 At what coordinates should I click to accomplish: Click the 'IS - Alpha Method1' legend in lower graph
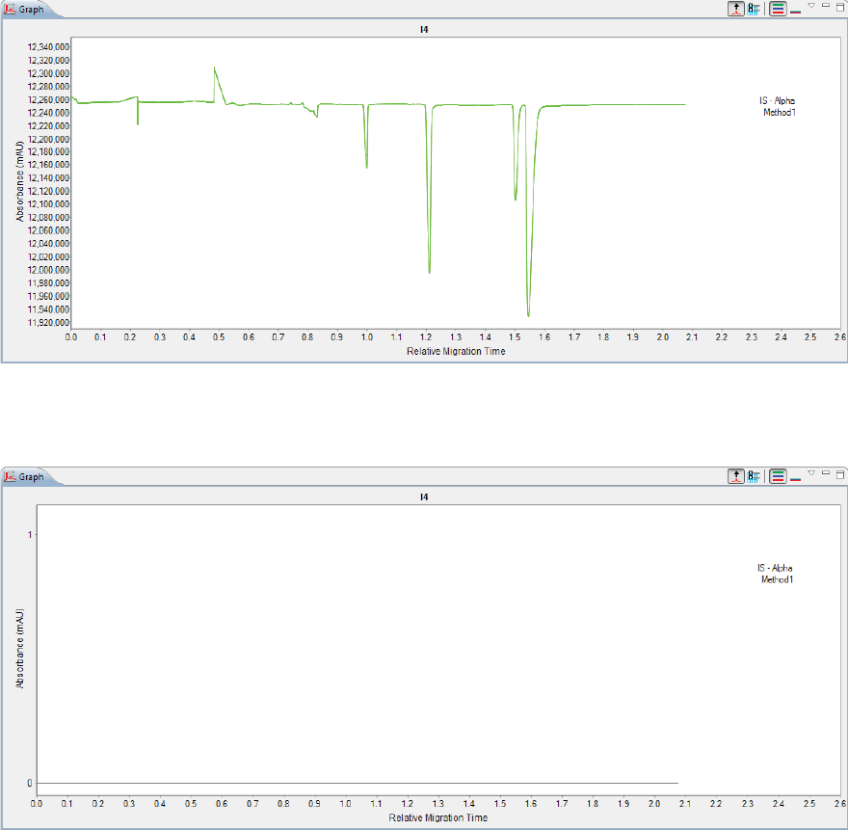[776, 574]
